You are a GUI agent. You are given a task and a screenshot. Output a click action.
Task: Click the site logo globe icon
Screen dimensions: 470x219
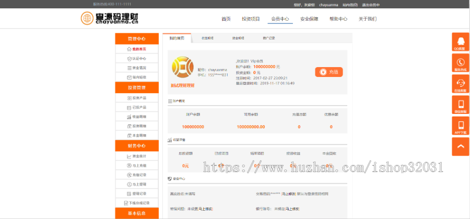coord(87,18)
